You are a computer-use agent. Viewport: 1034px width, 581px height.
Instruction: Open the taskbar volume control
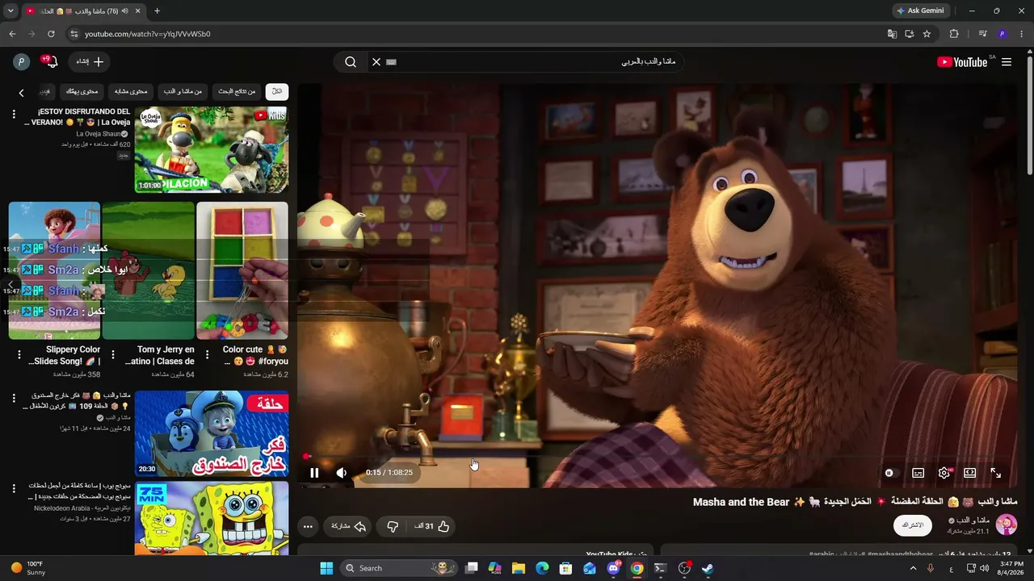[984, 568]
